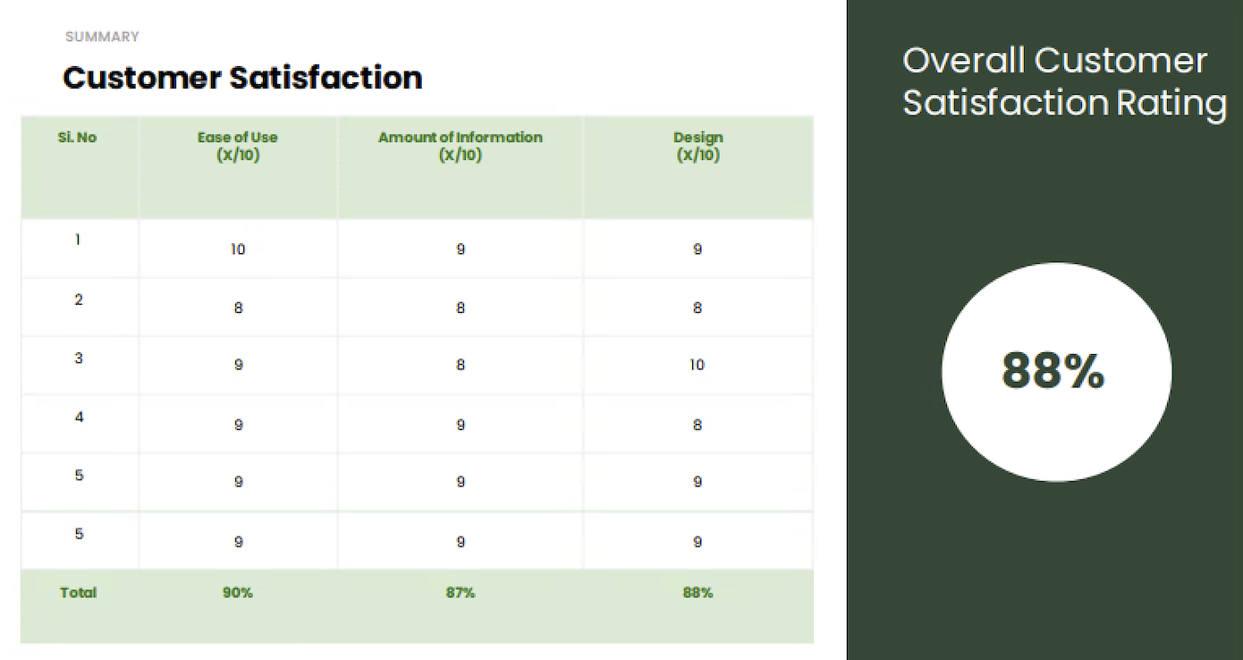Click serial number 1 in the first column
Screen dimensions: 1243x660
click(x=79, y=240)
